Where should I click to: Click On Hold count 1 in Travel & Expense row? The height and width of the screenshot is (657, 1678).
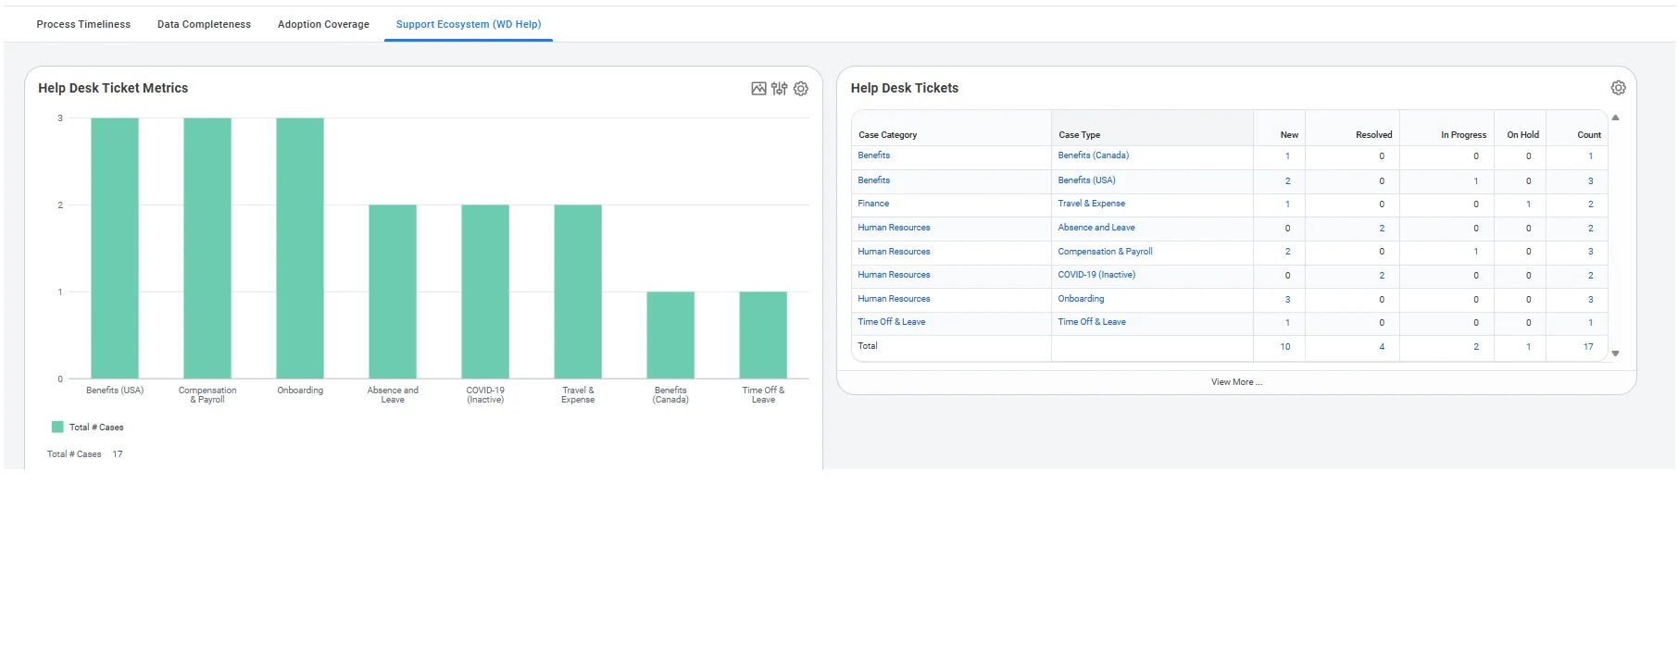(1528, 205)
